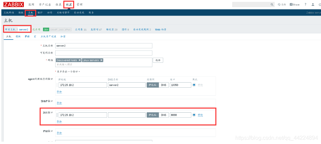Click the agent interface IP address field
Viewport: 321px width, 144px height.
pos(83,85)
